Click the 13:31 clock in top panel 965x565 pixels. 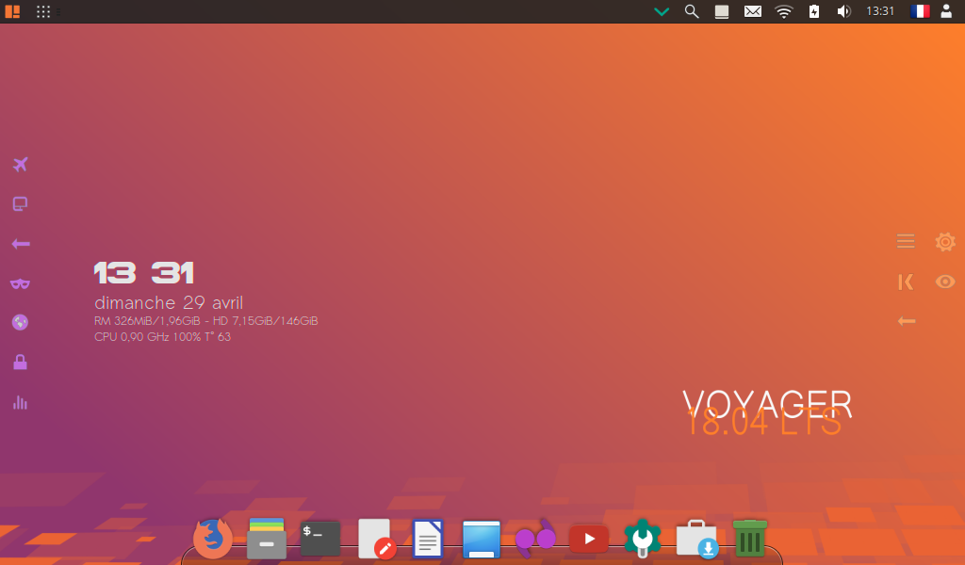coord(880,11)
